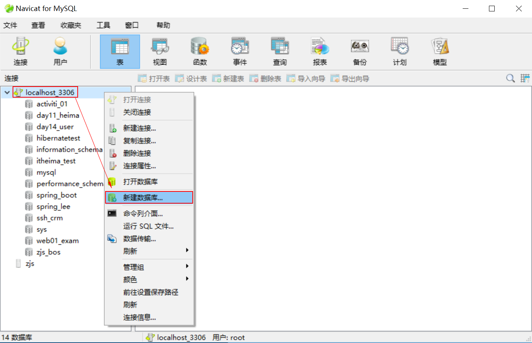Expand the 管理组 submenu
The image size is (532, 343).
coord(149,267)
